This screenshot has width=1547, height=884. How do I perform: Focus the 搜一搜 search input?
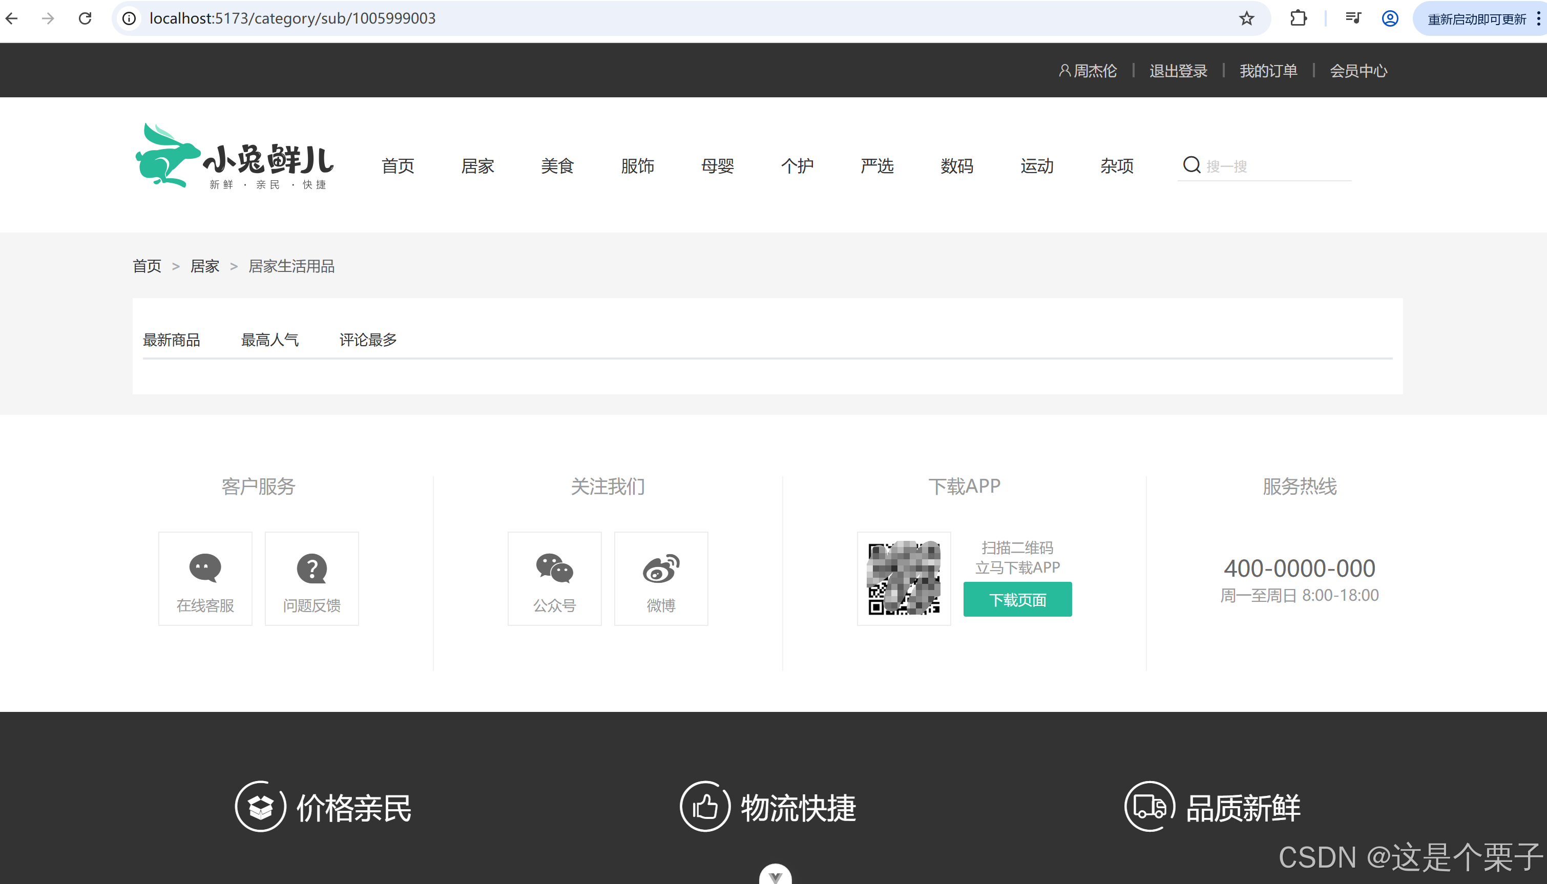1275,166
